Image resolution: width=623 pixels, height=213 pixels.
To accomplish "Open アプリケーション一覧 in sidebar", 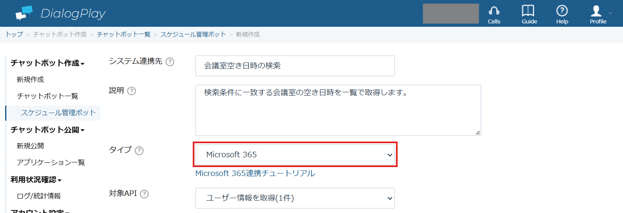I will point(51,162).
